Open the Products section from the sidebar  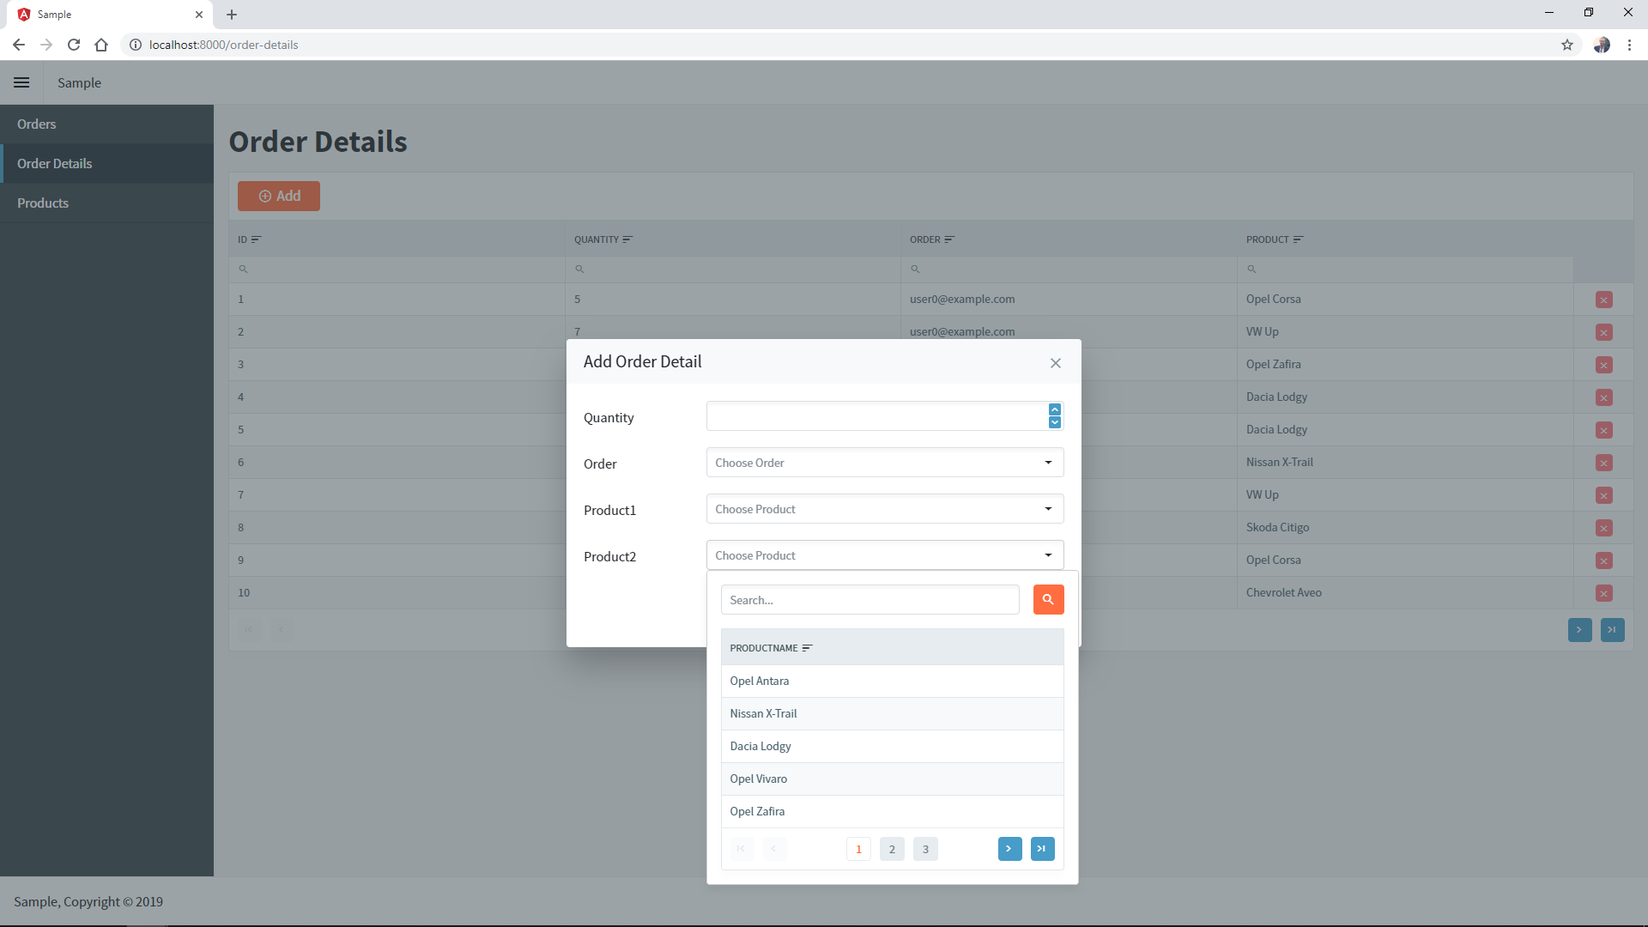(x=43, y=203)
